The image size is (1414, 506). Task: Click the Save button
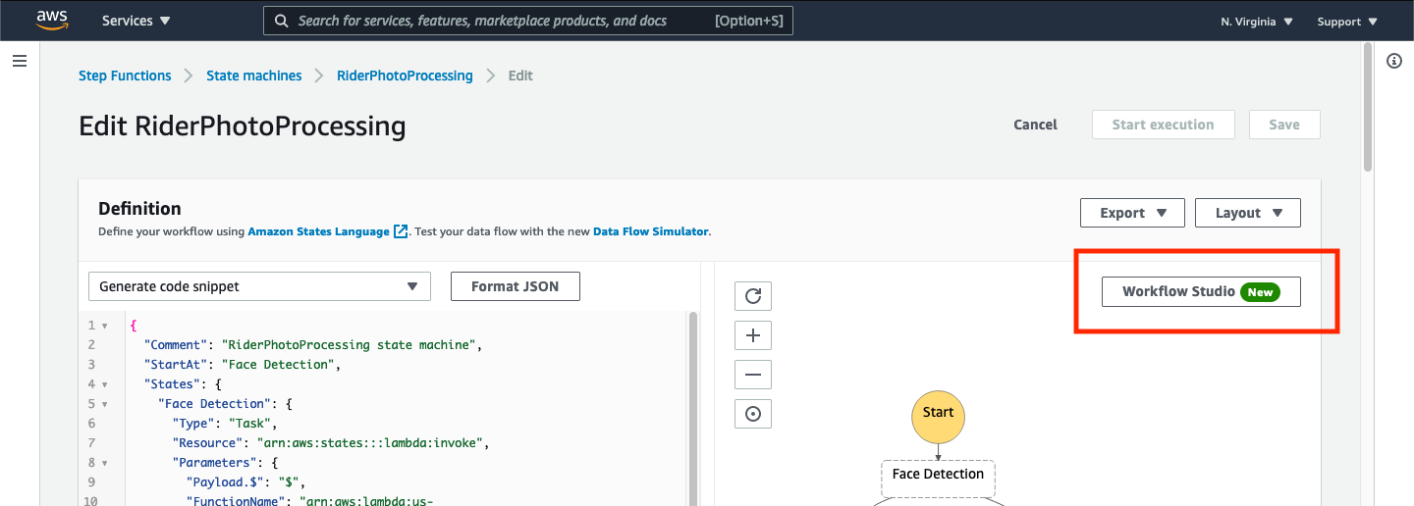(x=1284, y=125)
